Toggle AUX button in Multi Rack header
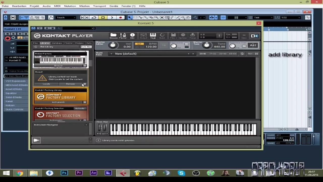This screenshot has width=323, height=182. pyautogui.click(x=250, y=54)
